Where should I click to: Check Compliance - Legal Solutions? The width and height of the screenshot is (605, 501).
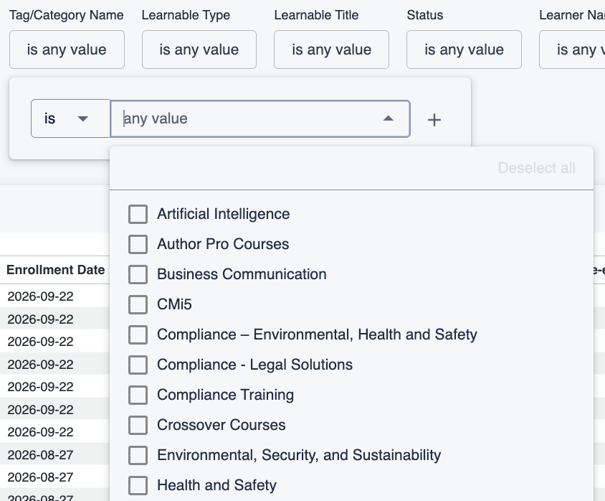(x=138, y=365)
